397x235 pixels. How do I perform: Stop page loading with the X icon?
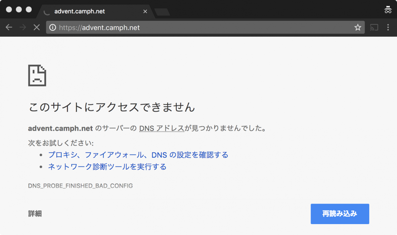point(36,27)
